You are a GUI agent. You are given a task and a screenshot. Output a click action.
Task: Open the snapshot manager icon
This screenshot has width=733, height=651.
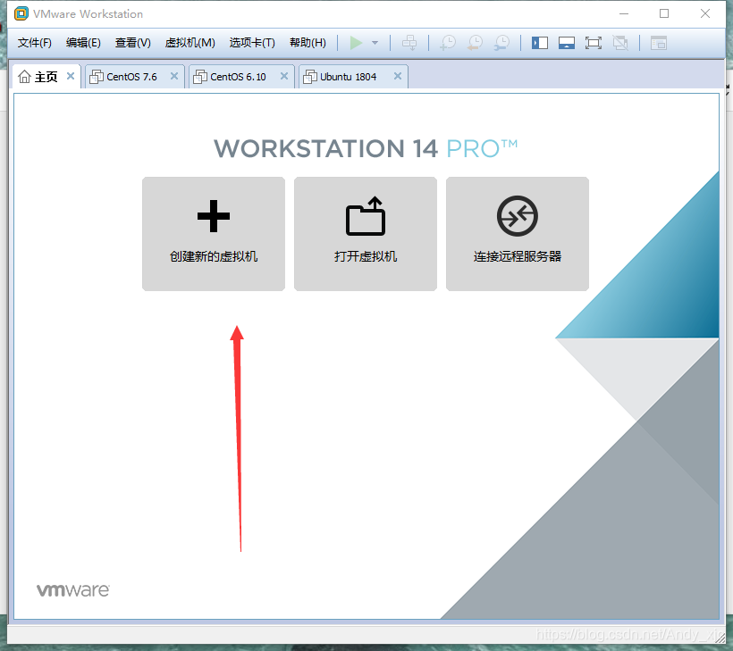[502, 43]
